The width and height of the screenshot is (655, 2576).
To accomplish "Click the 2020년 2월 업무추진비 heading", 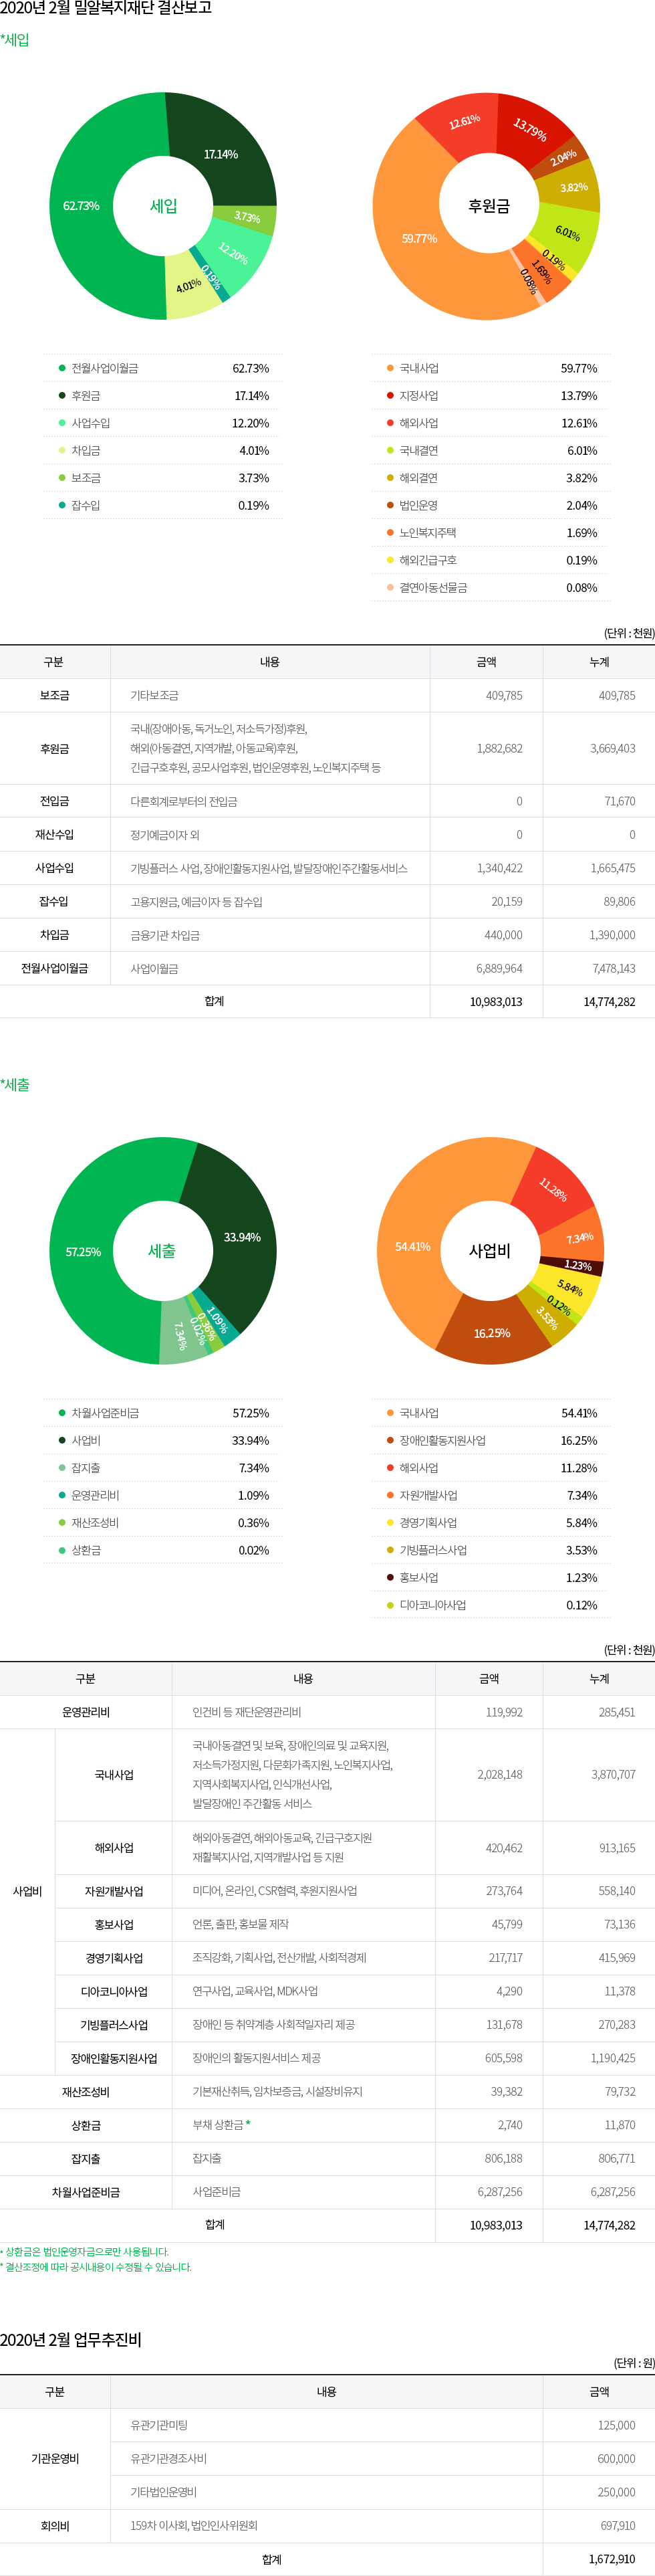I will tap(71, 2339).
